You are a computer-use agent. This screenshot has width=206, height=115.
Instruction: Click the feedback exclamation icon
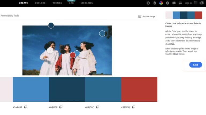(174, 3)
